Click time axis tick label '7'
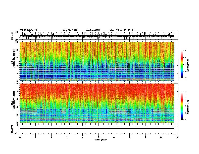 130,137
